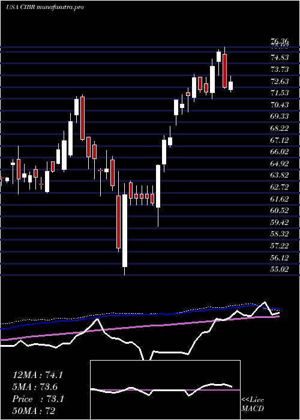Click the 64.92 axis value

(x=280, y=163)
